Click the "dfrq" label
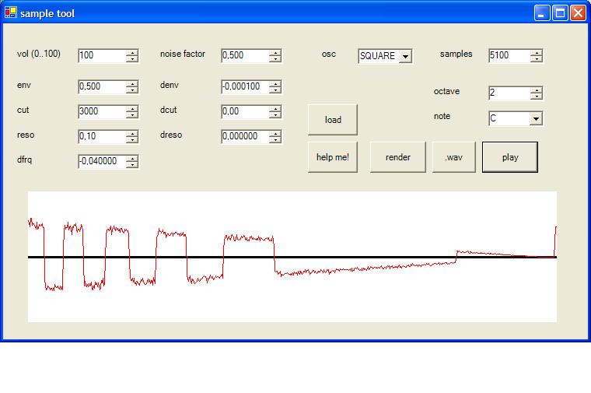The image size is (591, 393). click(25, 160)
